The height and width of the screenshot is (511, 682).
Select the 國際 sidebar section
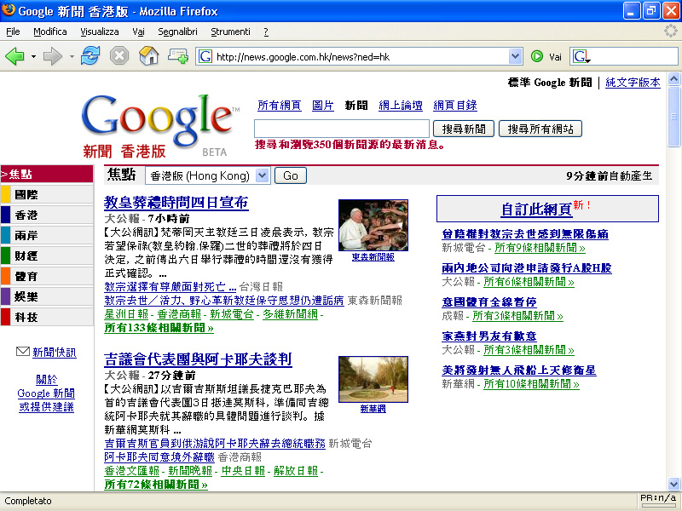47,195
